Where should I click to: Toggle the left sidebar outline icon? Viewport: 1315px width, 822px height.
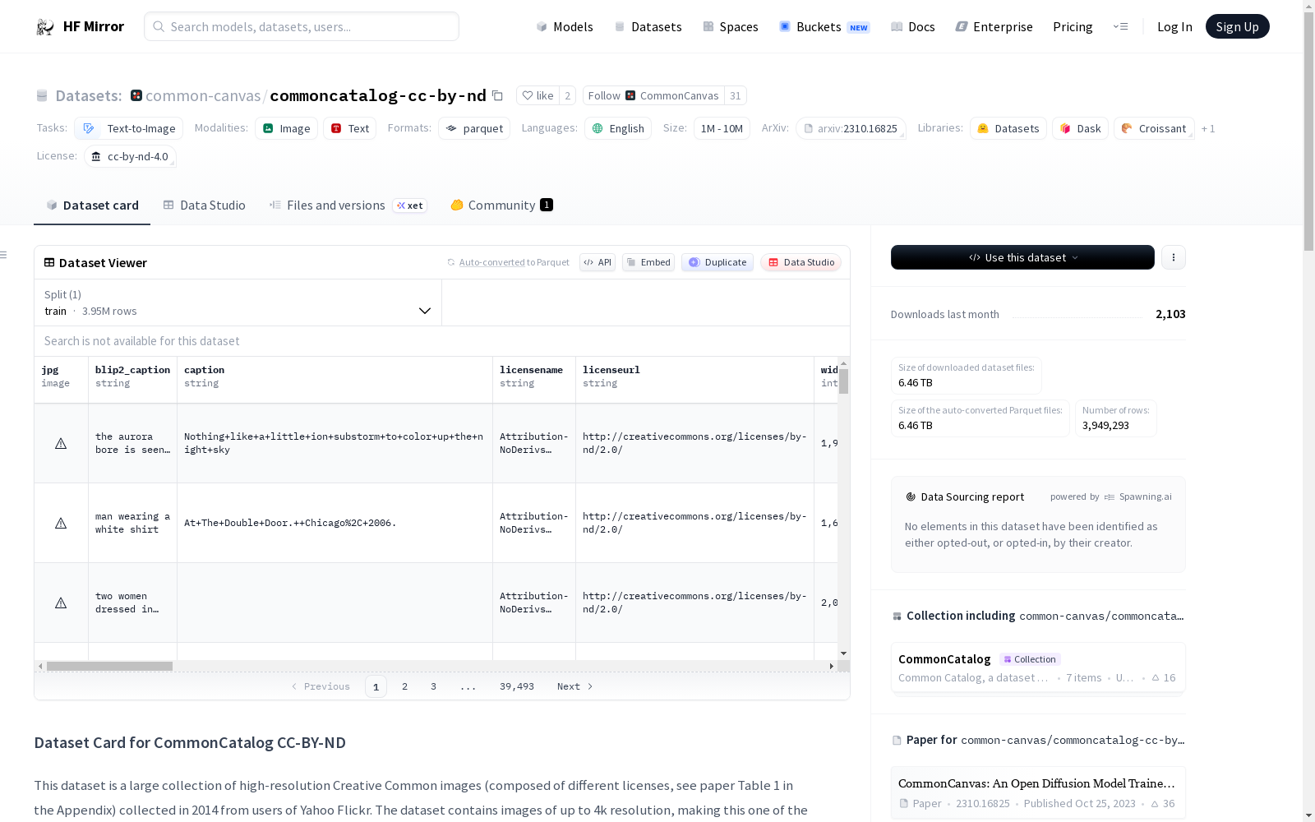coord(4,255)
